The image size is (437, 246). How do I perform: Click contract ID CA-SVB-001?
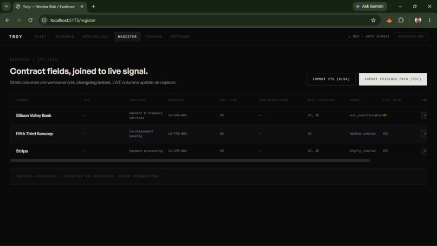[177, 115]
